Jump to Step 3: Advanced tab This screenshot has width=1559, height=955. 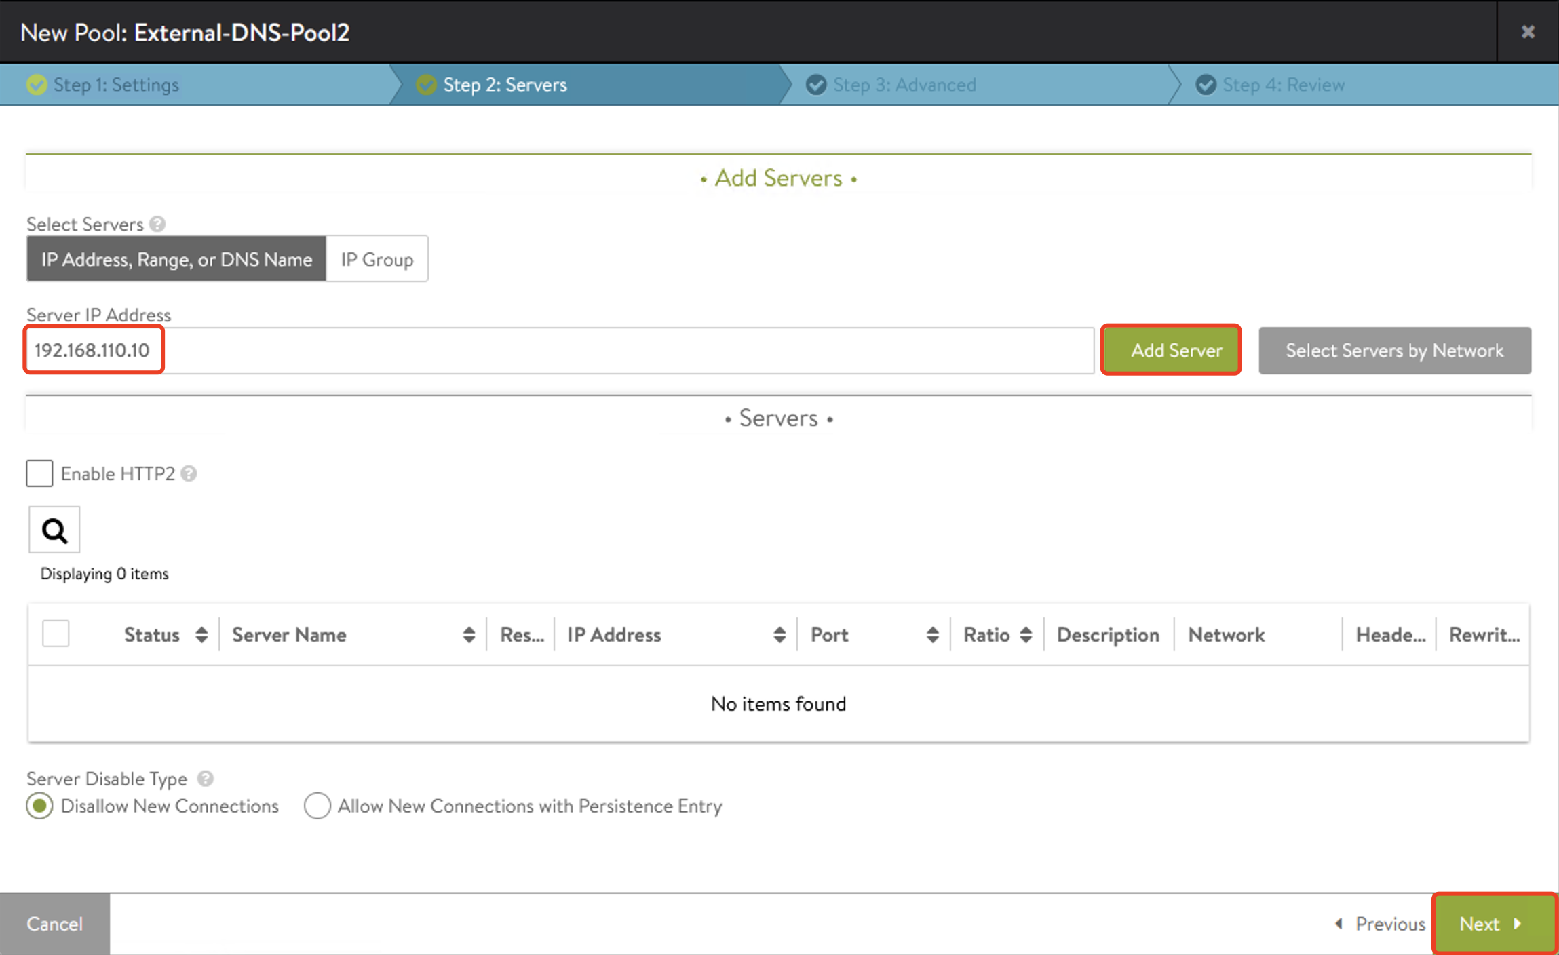(x=904, y=85)
